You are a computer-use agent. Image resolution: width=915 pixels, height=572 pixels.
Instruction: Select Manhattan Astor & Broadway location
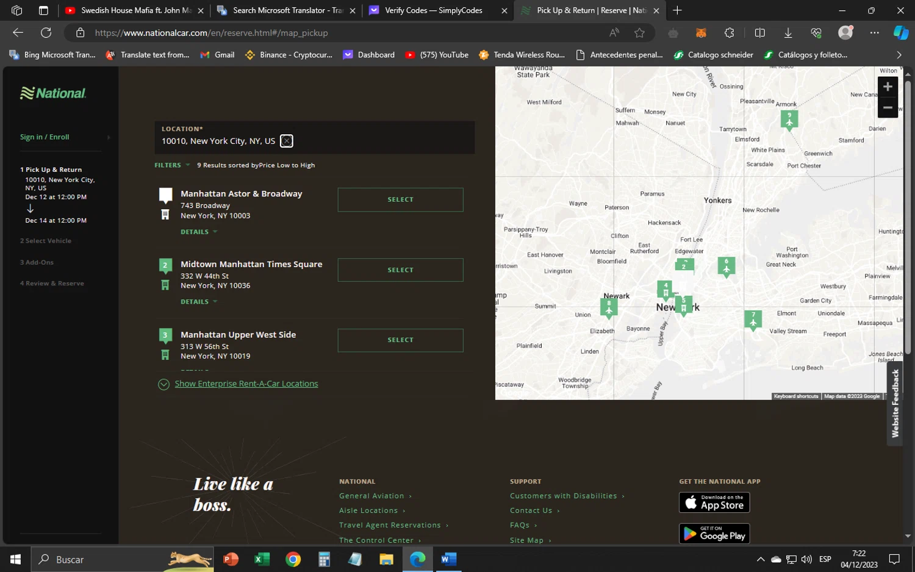(400, 199)
